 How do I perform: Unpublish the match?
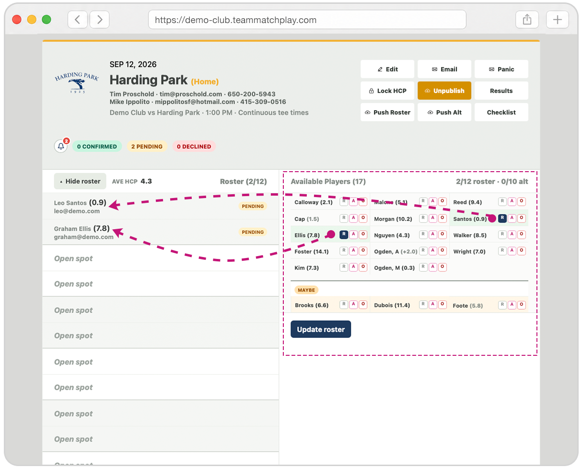(x=444, y=91)
